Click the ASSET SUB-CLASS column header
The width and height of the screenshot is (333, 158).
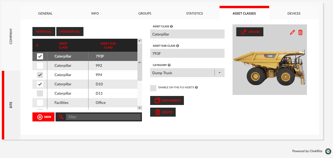click(108, 45)
